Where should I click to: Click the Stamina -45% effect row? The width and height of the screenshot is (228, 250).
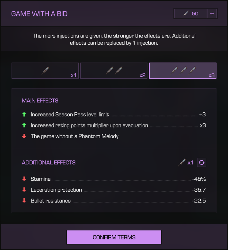click(x=114, y=179)
